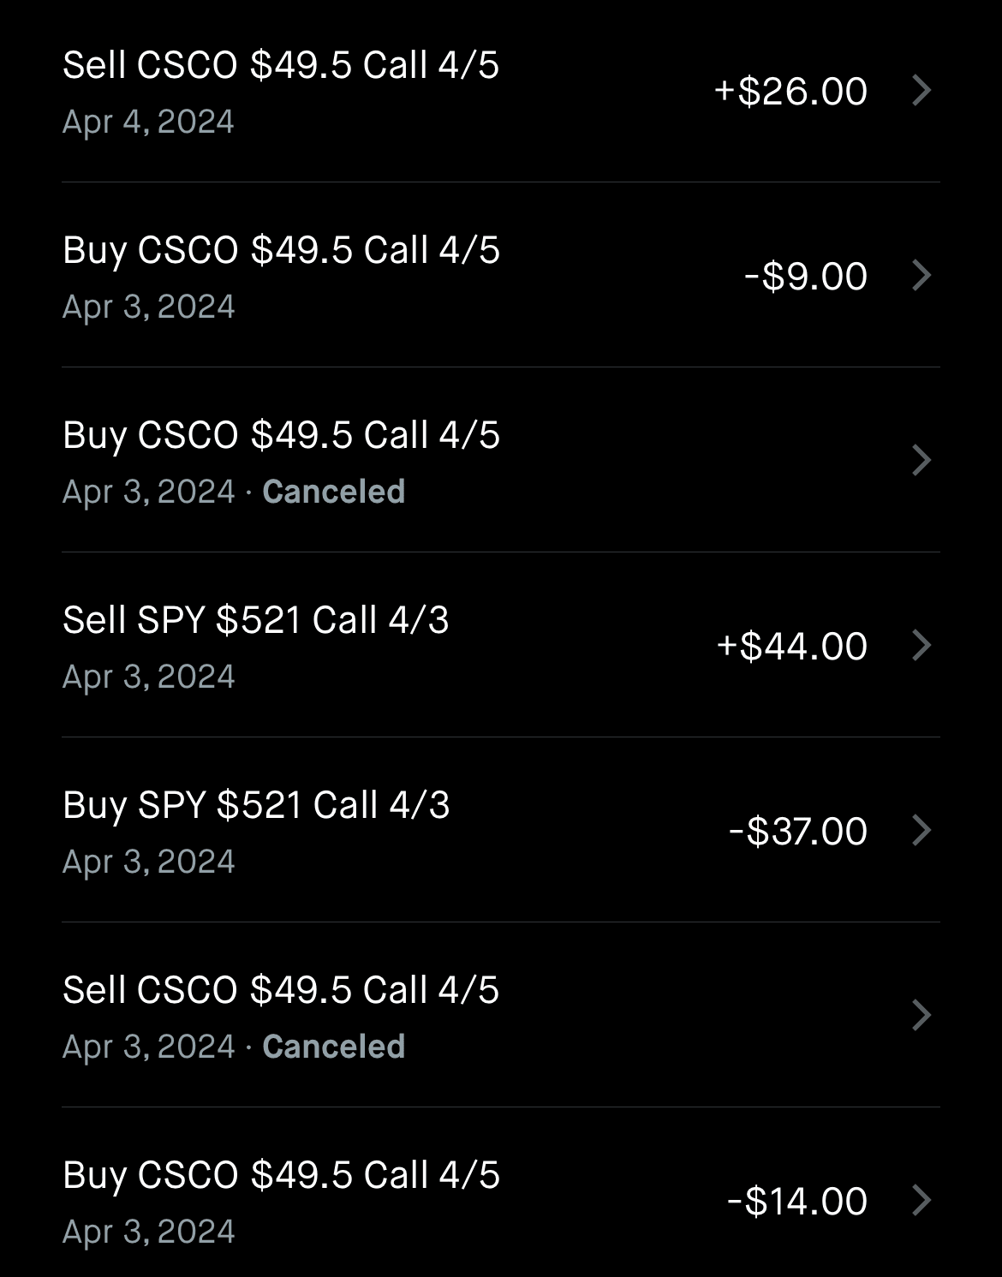Click Canceled label under Sell CSCO order

coord(333,1047)
